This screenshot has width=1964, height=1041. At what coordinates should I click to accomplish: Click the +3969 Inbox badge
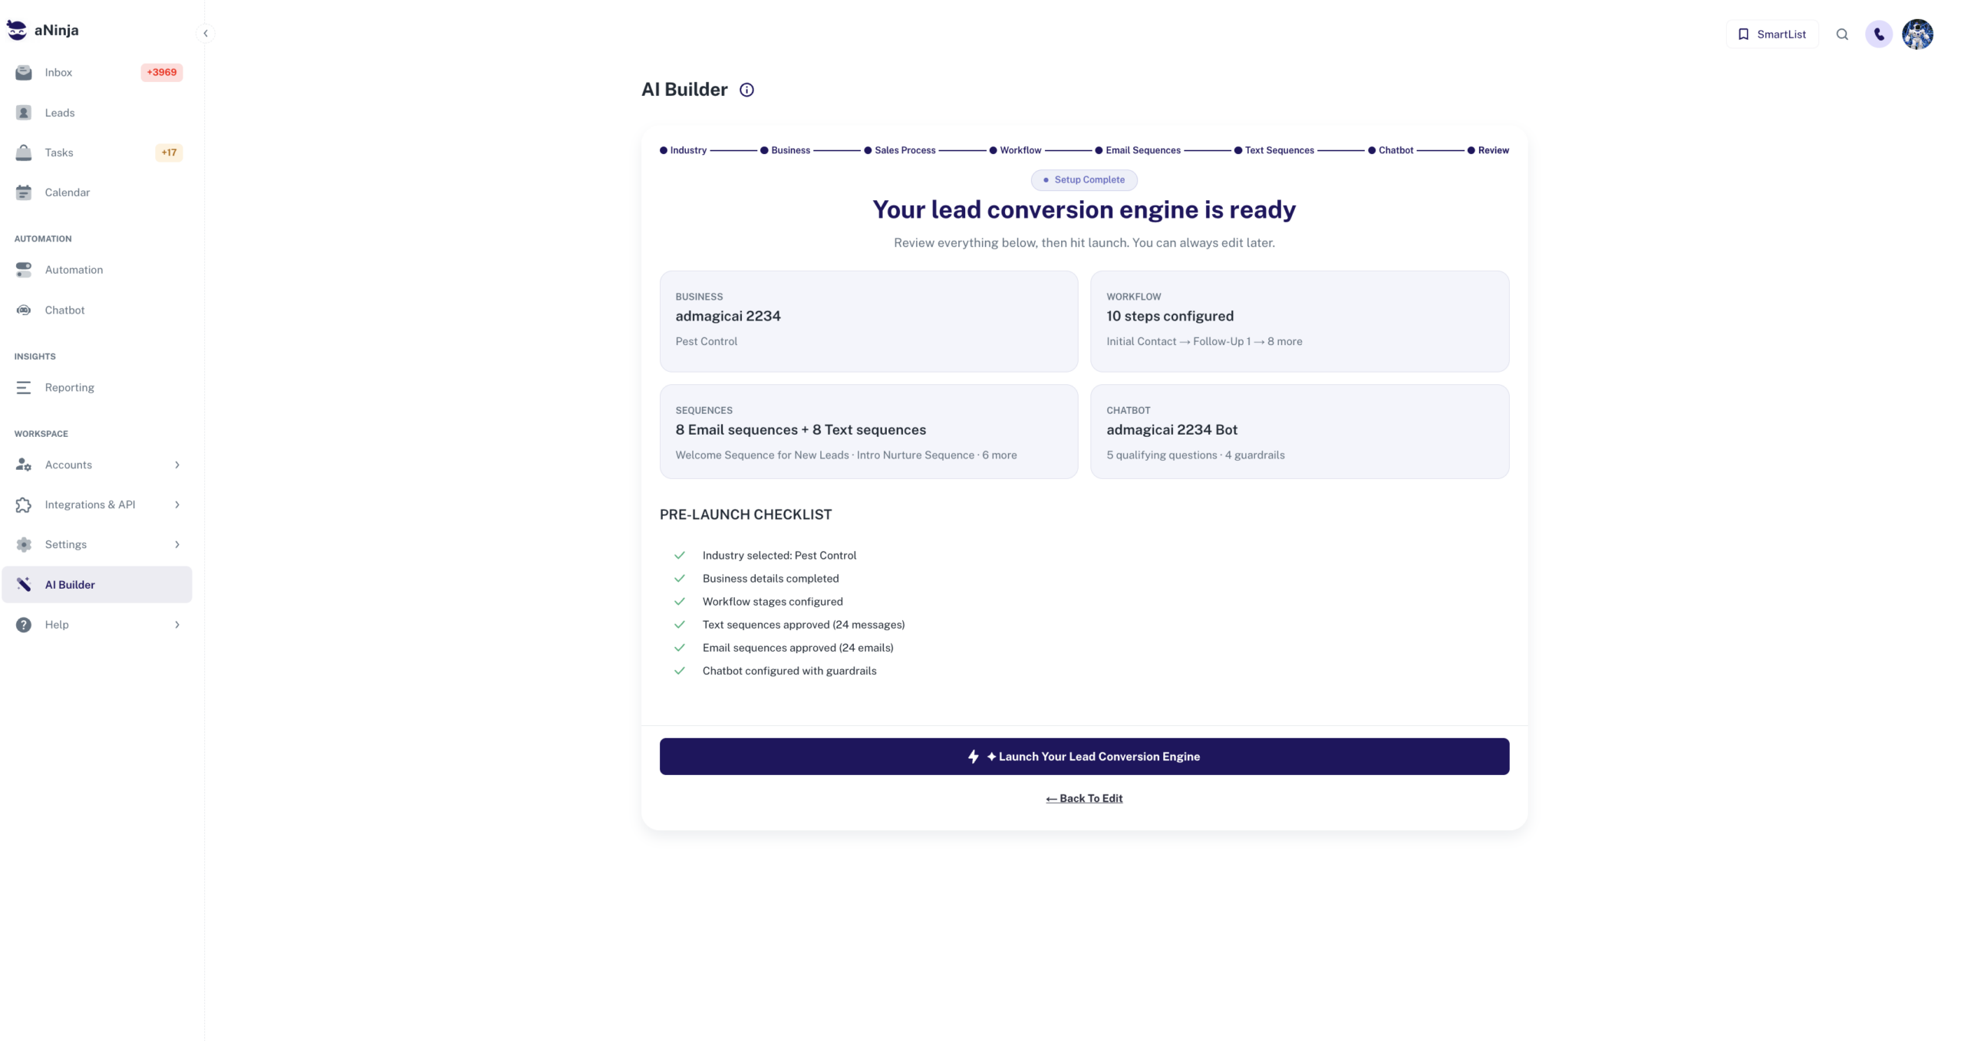pyautogui.click(x=162, y=72)
